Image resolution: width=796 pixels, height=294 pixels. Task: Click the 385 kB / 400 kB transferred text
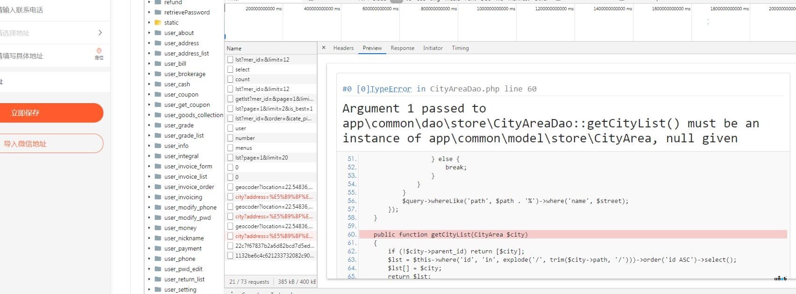coord(297,282)
